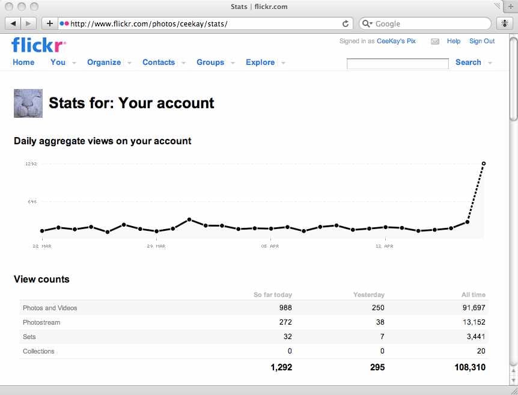Click the latest data point on views graph
This screenshot has width=518, height=395.
pyautogui.click(x=484, y=163)
